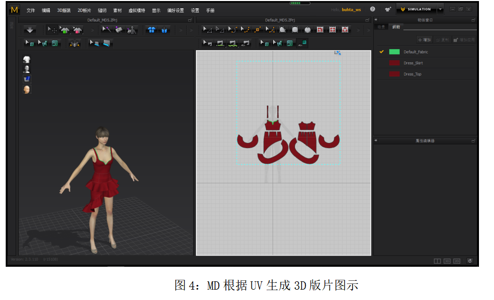
Task: Click the Dress_Skirt dark red color swatch
Action: click(394, 63)
